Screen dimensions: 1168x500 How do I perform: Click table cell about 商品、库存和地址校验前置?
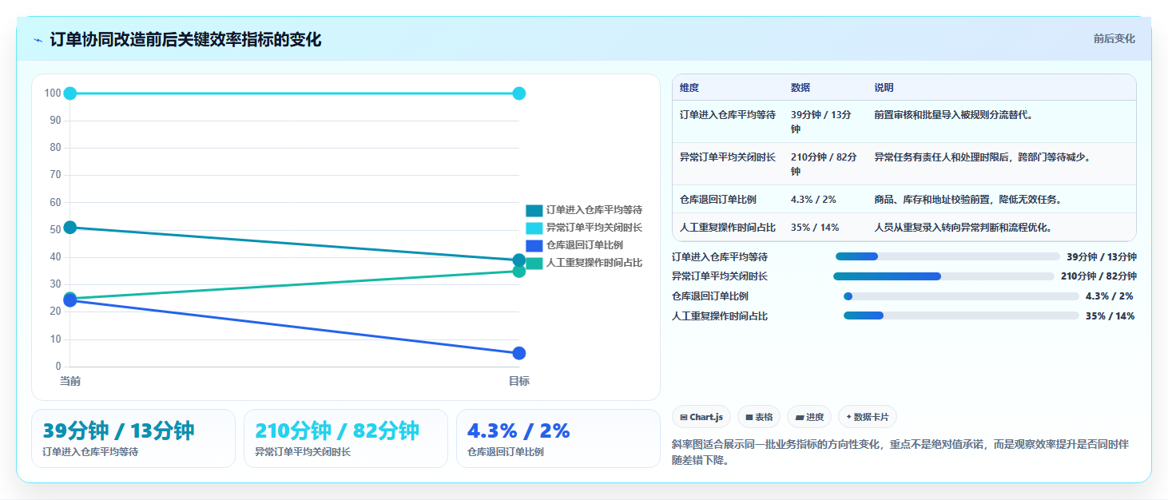pos(1001,199)
